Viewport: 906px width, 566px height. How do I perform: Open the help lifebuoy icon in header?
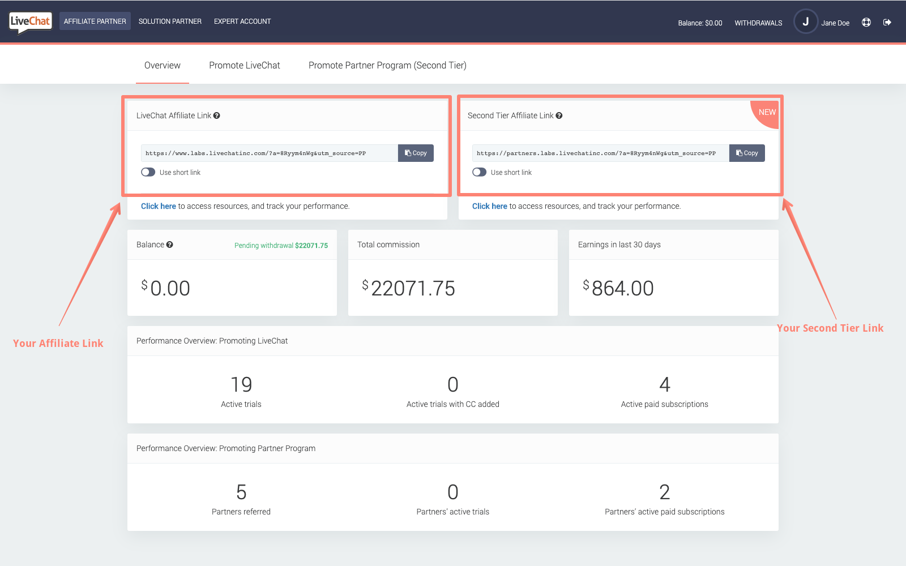point(866,23)
